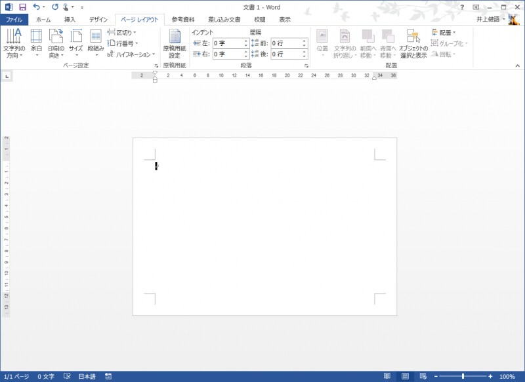Open the 行番号 dropdown
This screenshot has height=382, width=525.
[121, 43]
